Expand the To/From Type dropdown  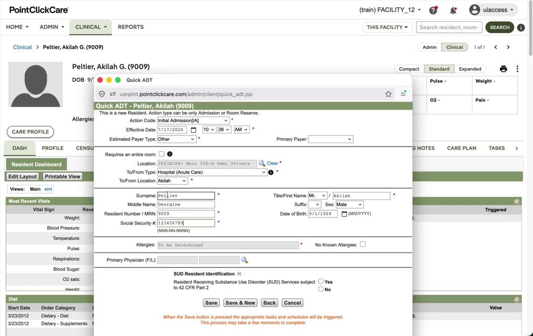tap(212, 172)
